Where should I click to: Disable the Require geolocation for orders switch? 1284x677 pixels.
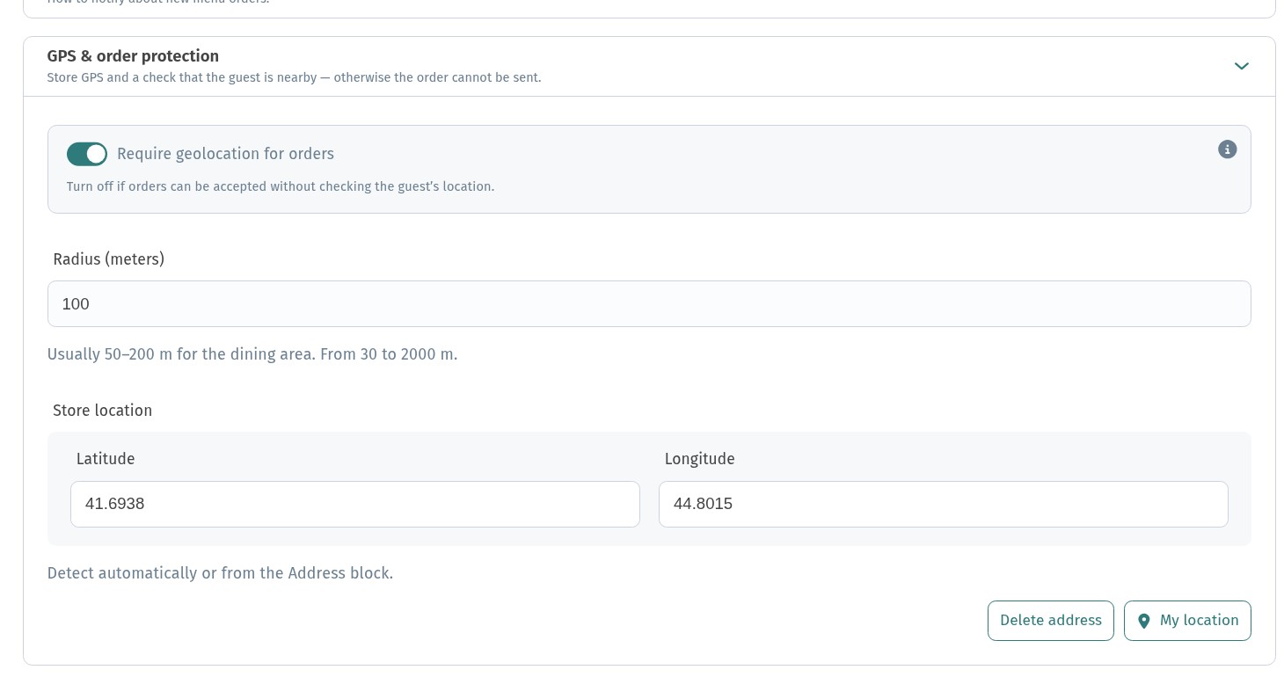[87, 154]
